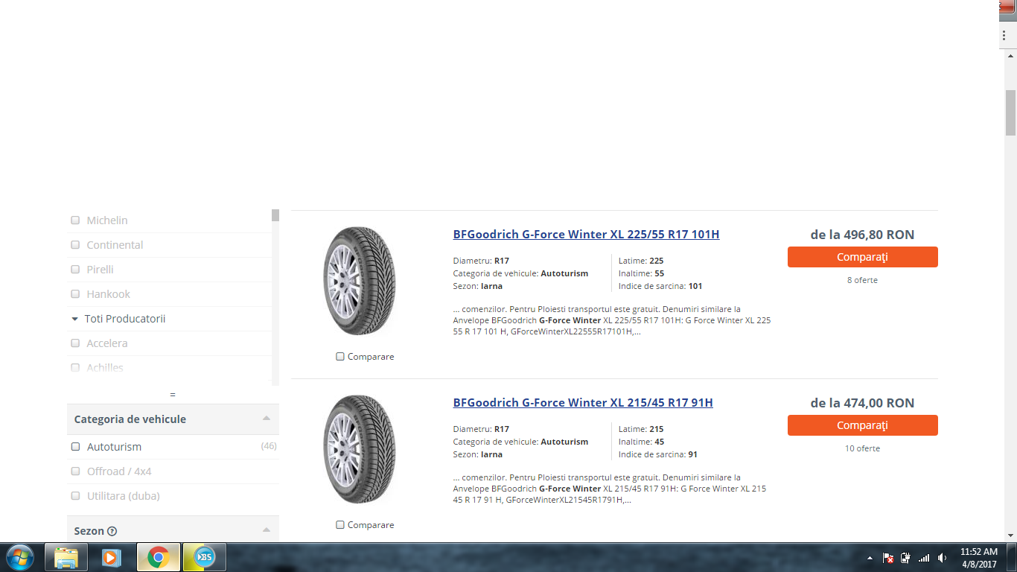
Task: Click Comparați button for the 474,00 RON tire
Action: point(862,425)
